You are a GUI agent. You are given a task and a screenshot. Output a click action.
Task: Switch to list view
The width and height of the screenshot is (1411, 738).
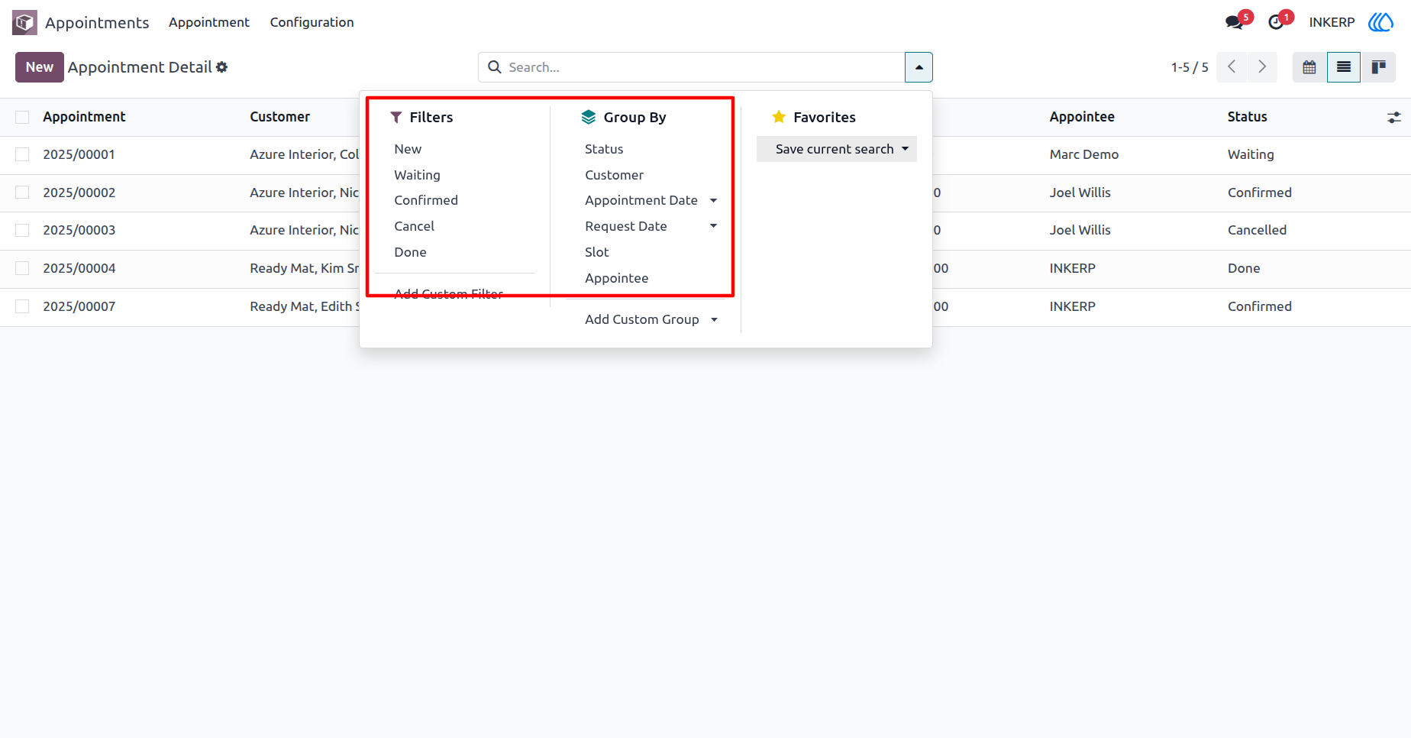pyautogui.click(x=1344, y=67)
